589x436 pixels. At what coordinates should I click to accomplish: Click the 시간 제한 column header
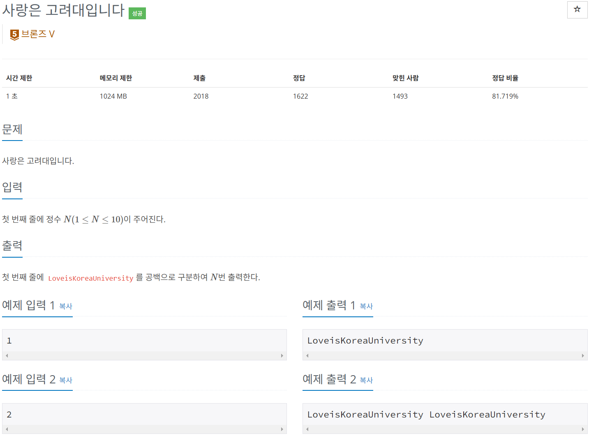click(19, 78)
